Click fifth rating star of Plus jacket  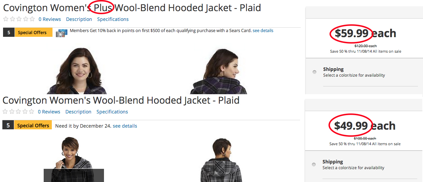pyautogui.click(x=32, y=19)
